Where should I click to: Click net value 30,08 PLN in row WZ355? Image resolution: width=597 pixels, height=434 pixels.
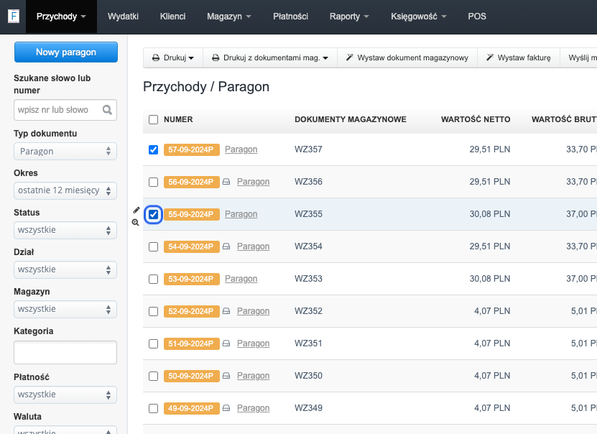(x=490, y=214)
